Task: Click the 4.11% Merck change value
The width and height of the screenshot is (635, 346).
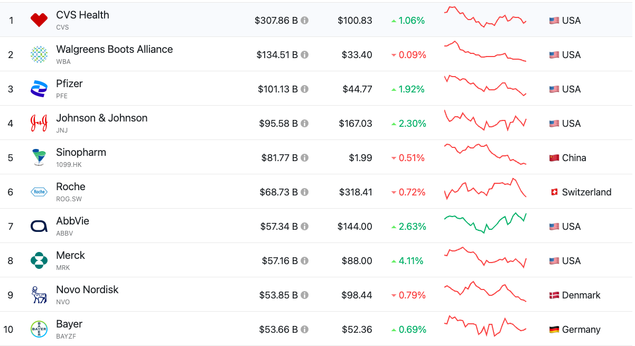Action: pyautogui.click(x=411, y=261)
